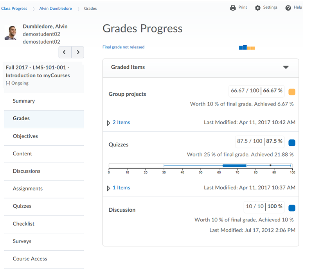Go to next student with right arrow
Image resolution: width=313 pixels, height=273 pixels.
click(x=78, y=52)
